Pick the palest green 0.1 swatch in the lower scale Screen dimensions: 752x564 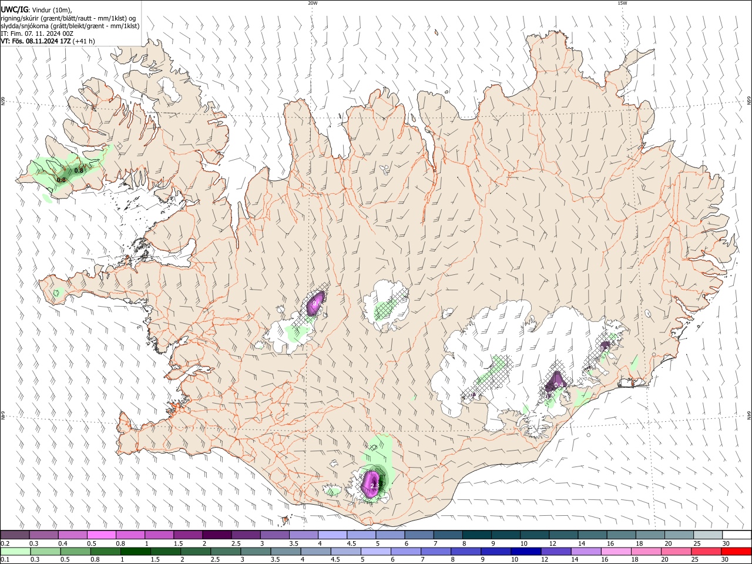(15, 551)
